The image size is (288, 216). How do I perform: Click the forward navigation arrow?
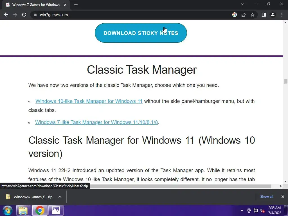pos(15,15)
